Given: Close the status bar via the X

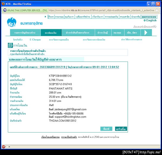Looking at the screenshot, I should (x=9, y=147).
